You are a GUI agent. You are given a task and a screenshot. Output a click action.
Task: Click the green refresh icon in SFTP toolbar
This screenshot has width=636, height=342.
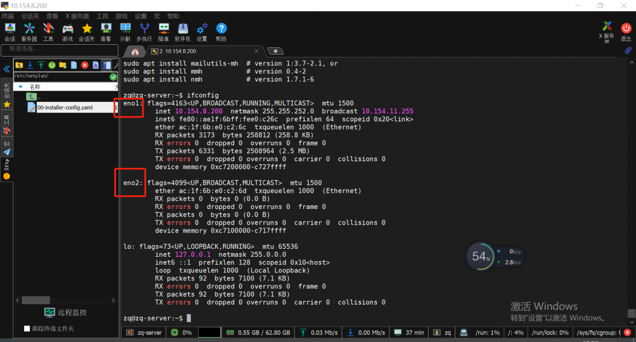point(52,65)
